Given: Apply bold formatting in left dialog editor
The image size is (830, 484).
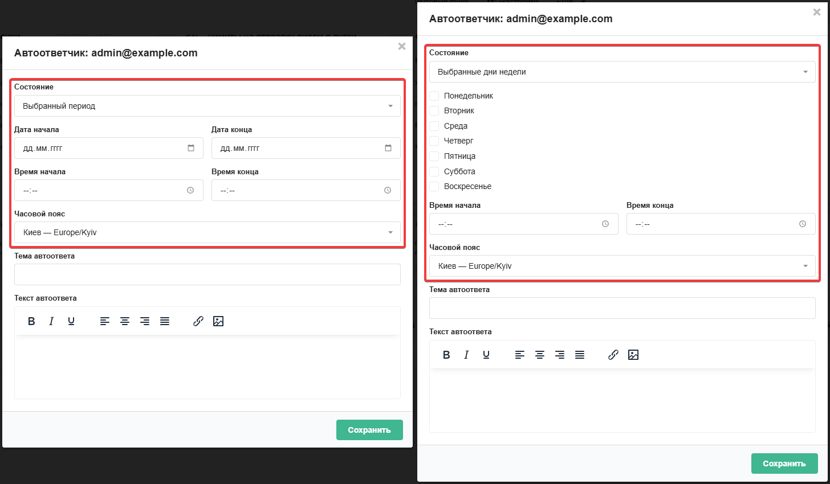Looking at the screenshot, I should (x=31, y=321).
